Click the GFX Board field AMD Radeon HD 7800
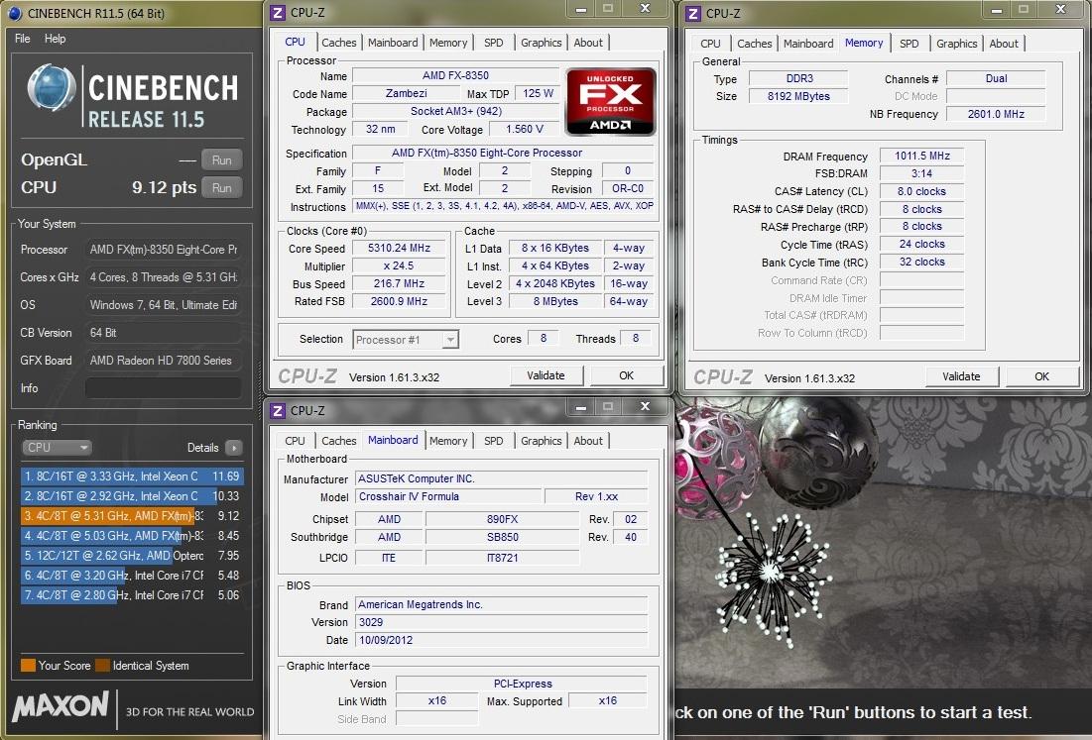 coord(163,361)
